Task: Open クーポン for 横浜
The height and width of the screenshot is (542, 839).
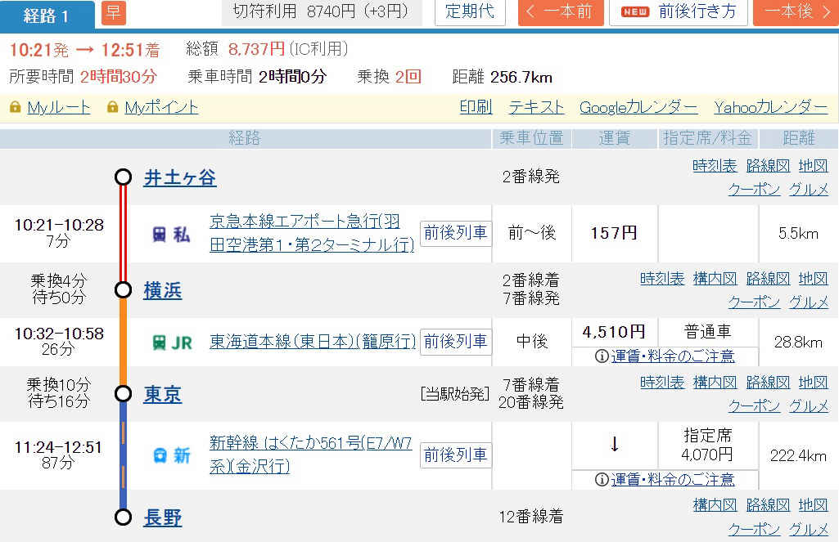Action: (754, 302)
